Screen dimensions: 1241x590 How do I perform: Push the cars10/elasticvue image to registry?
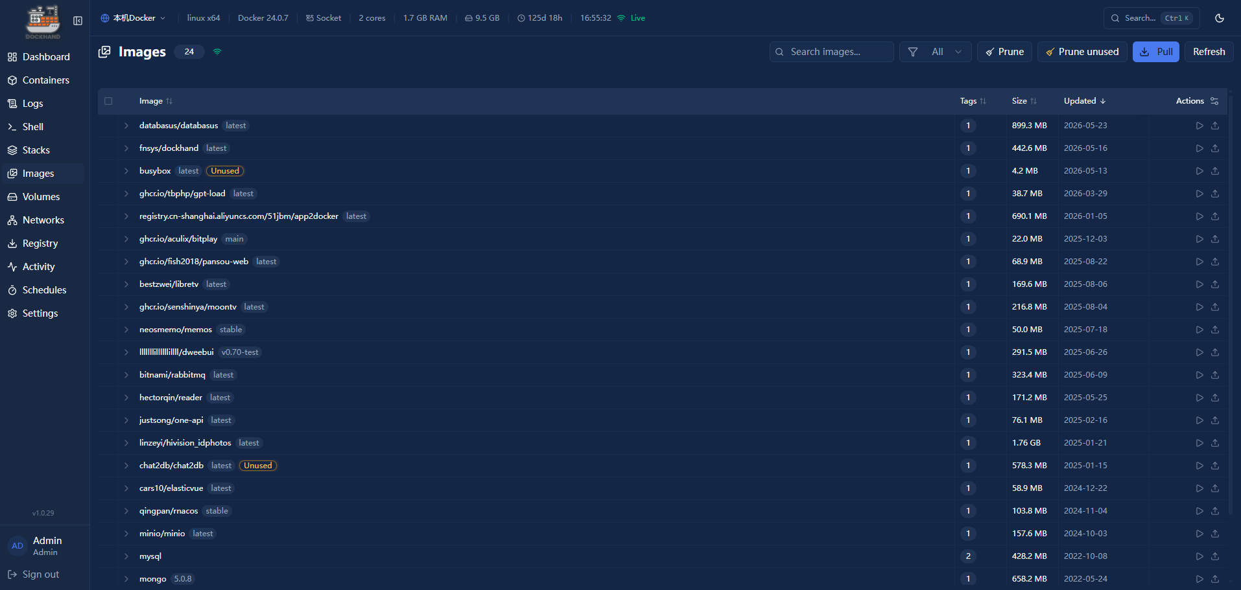pos(1215,488)
